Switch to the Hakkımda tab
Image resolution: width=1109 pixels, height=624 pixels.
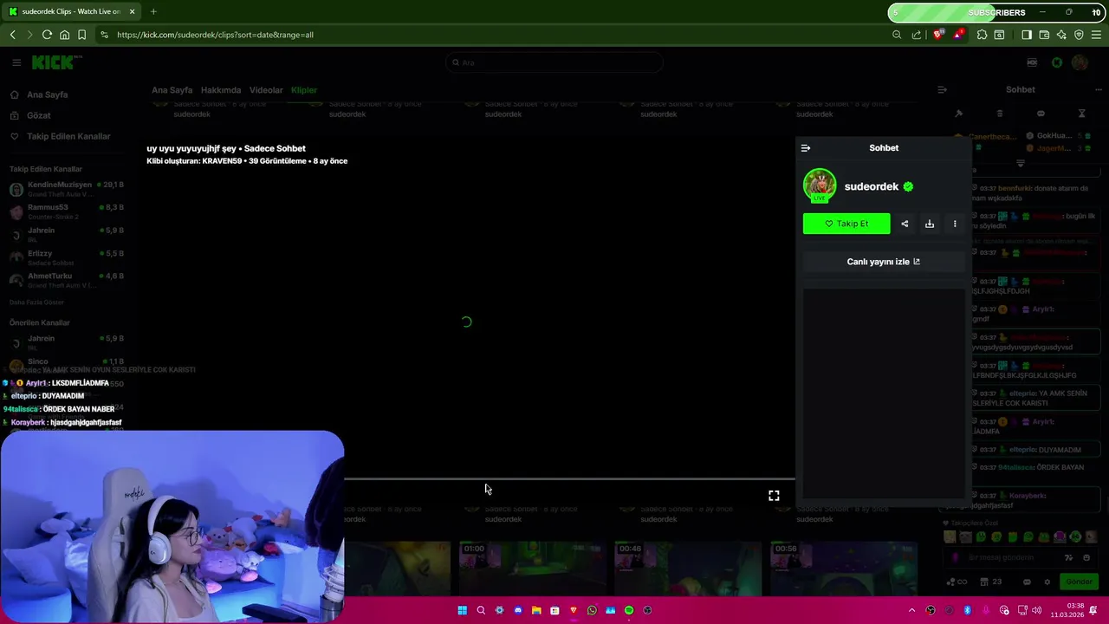[221, 90]
